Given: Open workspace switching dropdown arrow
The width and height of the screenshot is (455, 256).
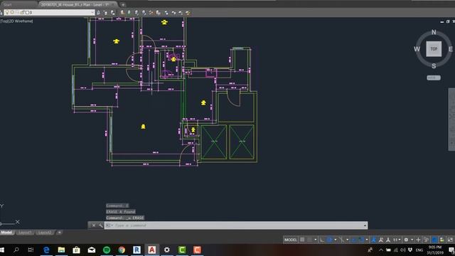Looking at the screenshot, I should point(412,240).
